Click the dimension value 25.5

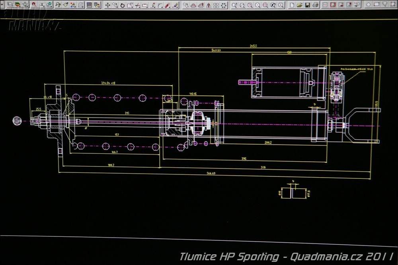point(38,109)
